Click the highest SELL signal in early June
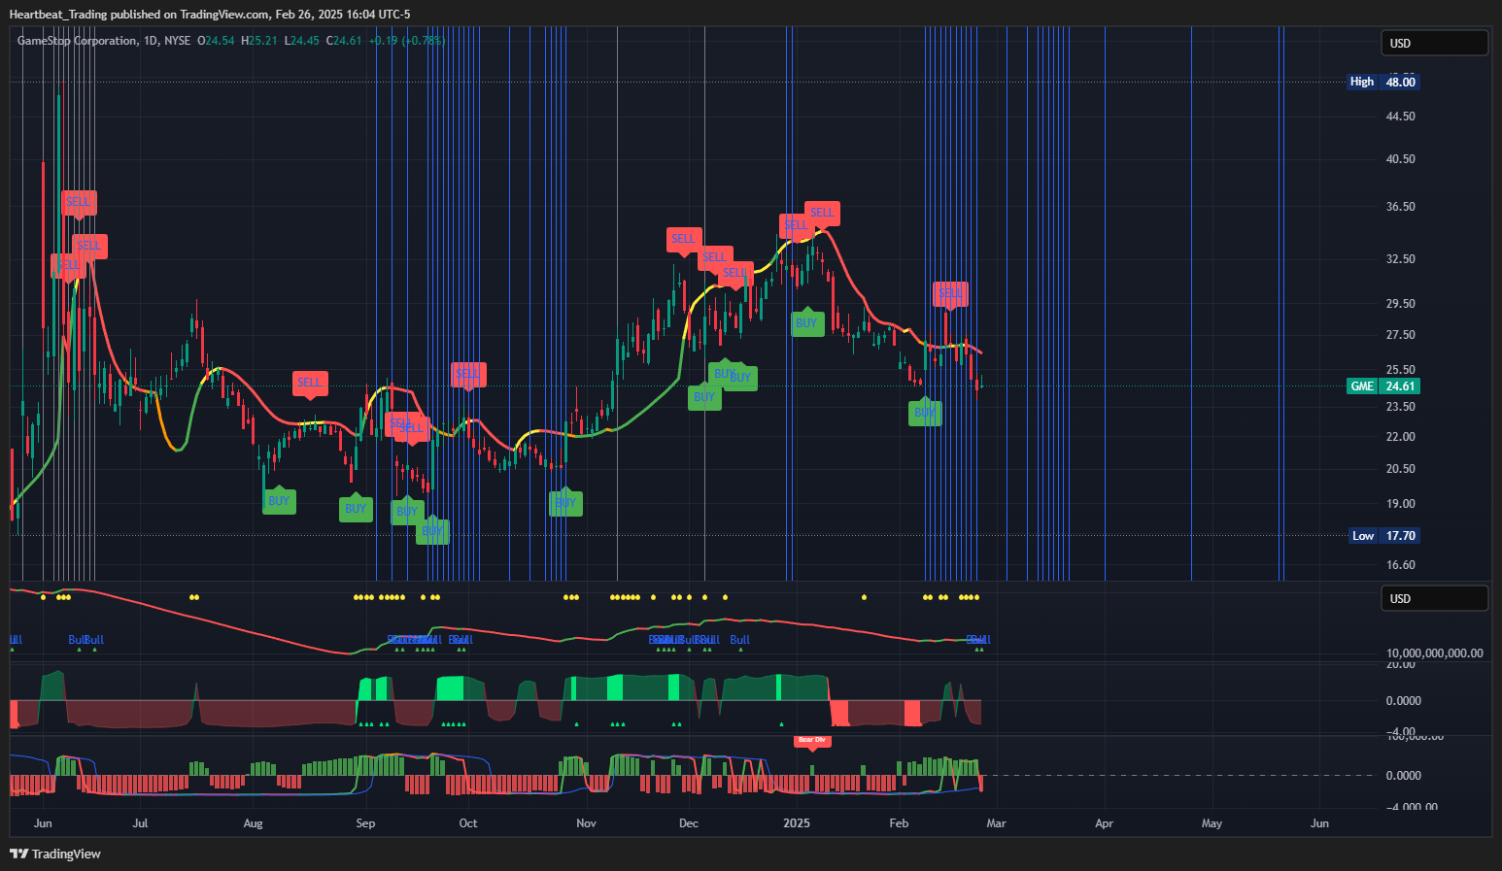The image size is (1502, 871). (x=79, y=202)
